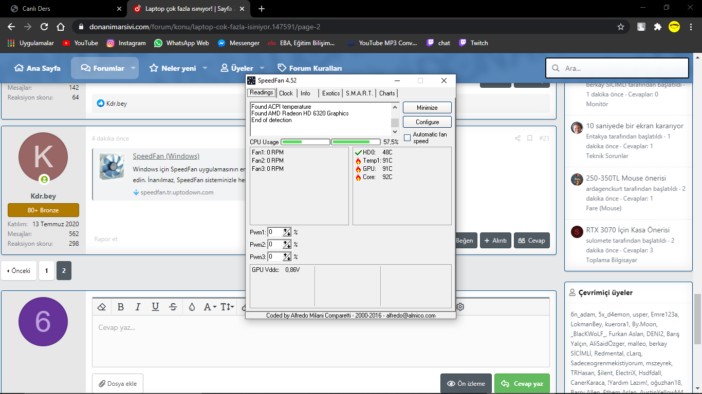Click the SpeedFan log scrollbar up arrow
Viewport: 702px width, 394px height.
pos(395,107)
